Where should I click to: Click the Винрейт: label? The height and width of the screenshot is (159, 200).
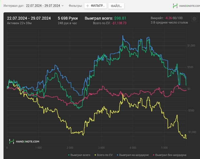point(157,18)
